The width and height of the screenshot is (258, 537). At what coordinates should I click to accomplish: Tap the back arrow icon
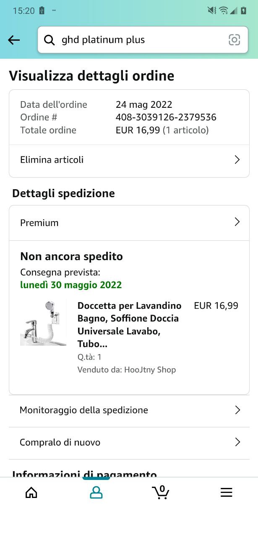tap(14, 40)
